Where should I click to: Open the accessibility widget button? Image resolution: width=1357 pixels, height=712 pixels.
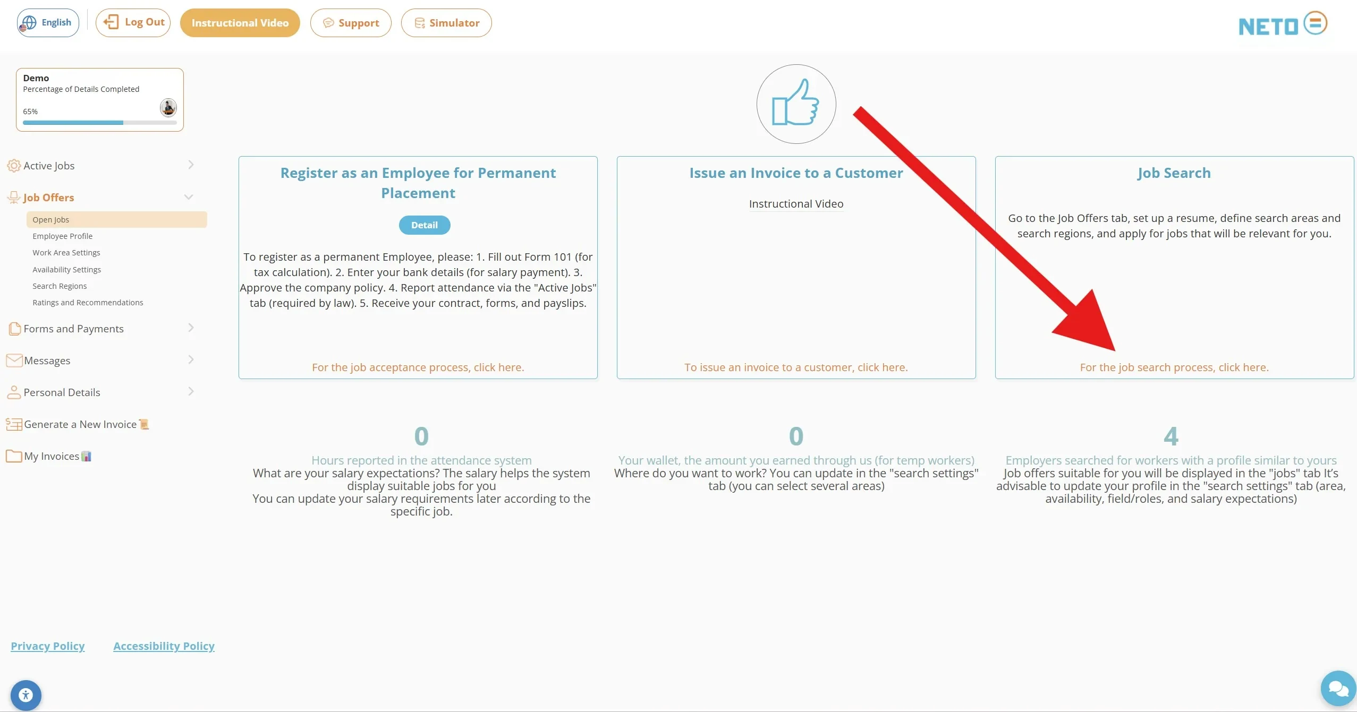click(x=26, y=695)
